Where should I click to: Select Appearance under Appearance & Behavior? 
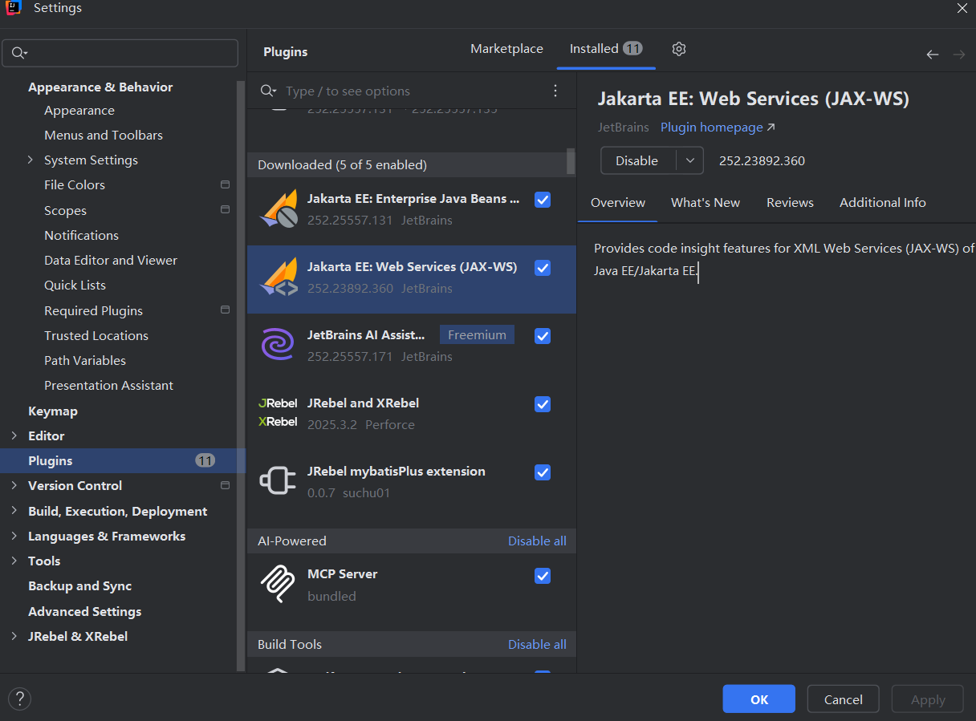(79, 111)
